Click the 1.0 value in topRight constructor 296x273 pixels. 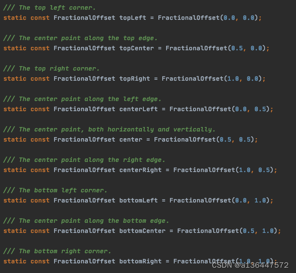pos(233,79)
